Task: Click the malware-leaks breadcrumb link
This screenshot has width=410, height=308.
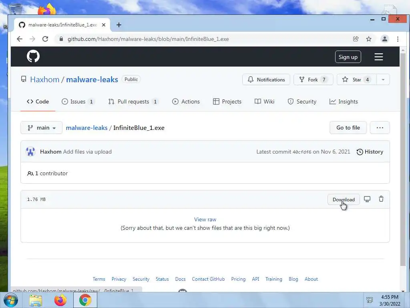Action: click(x=86, y=128)
